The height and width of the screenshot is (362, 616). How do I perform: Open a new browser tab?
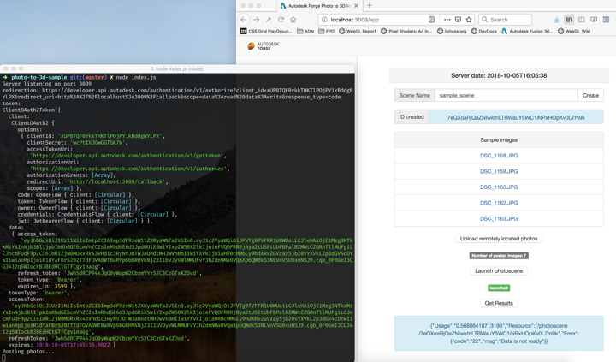pos(369,5)
